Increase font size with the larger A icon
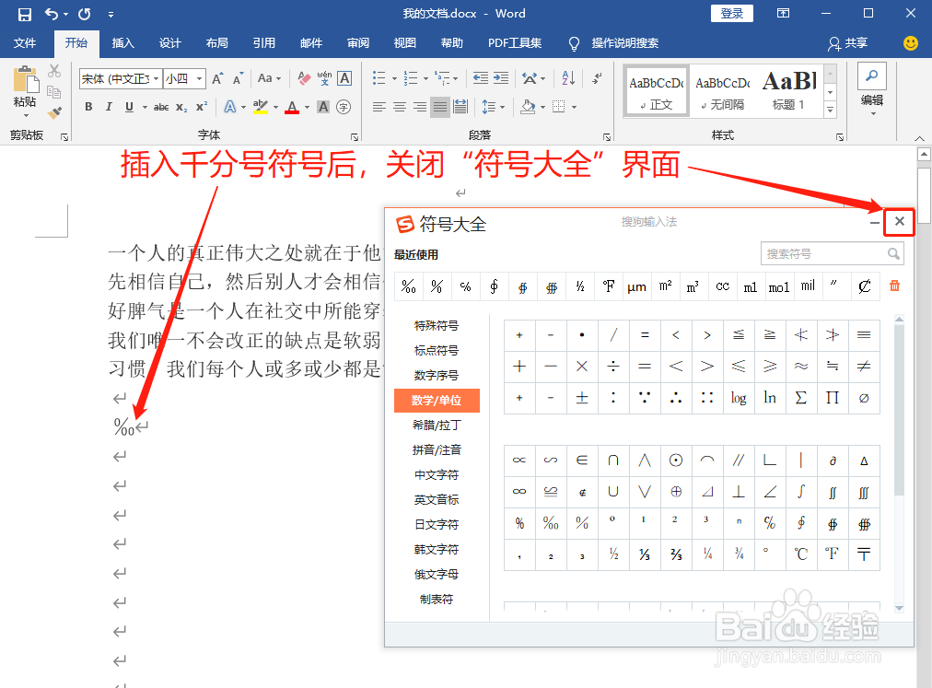This screenshot has height=688, width=932. [217, 78]
